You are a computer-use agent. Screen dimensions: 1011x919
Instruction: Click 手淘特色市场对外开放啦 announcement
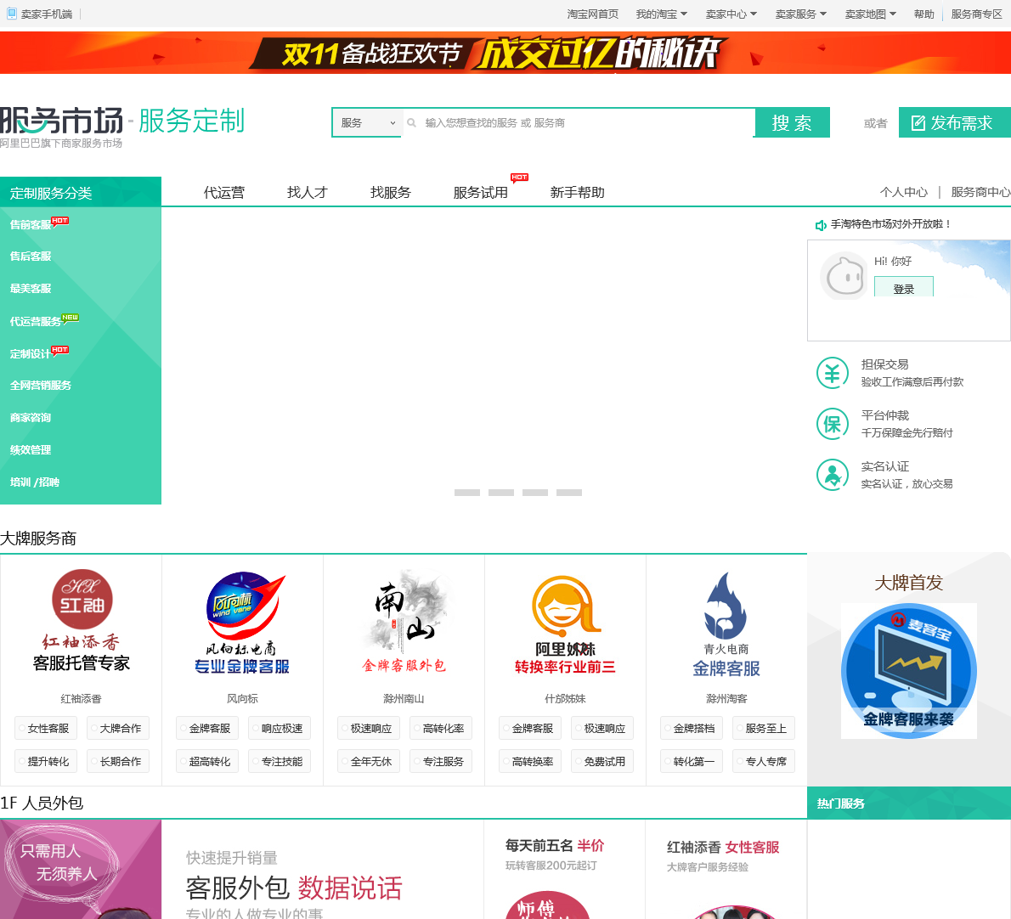click(x=890, y=224)
